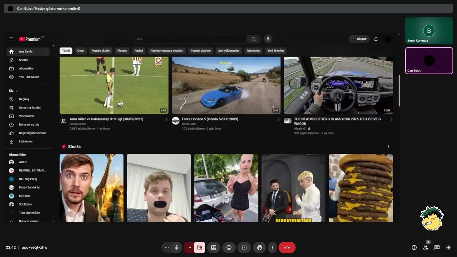
Task: Turn the camera on
Action: (x=200, y=247)
